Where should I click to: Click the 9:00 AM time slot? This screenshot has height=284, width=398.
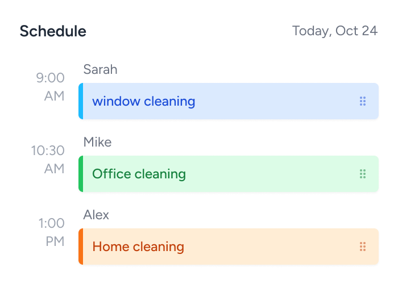51,87
